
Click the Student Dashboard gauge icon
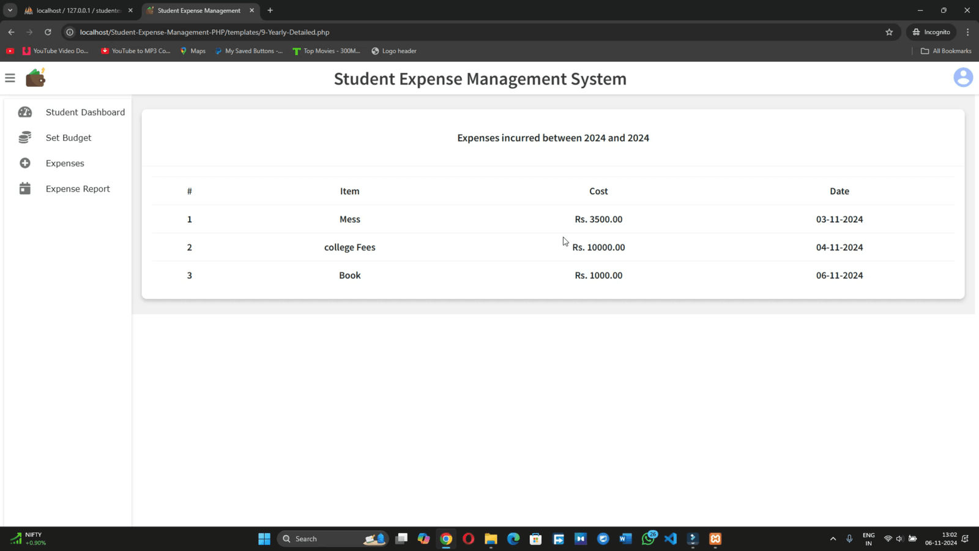click(x=25, y=112)
